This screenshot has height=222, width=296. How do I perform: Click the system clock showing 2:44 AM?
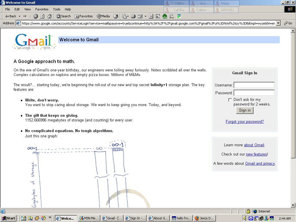[x=285, y=219]
